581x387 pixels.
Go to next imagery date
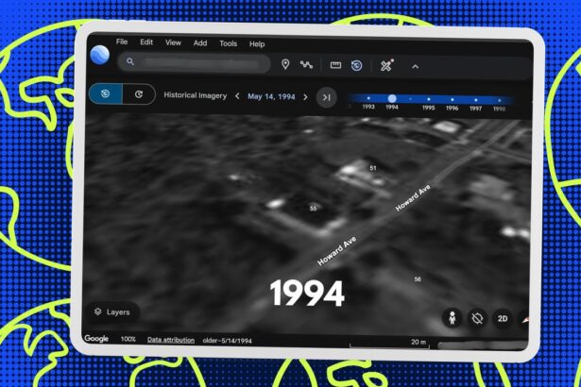(305, 97)
